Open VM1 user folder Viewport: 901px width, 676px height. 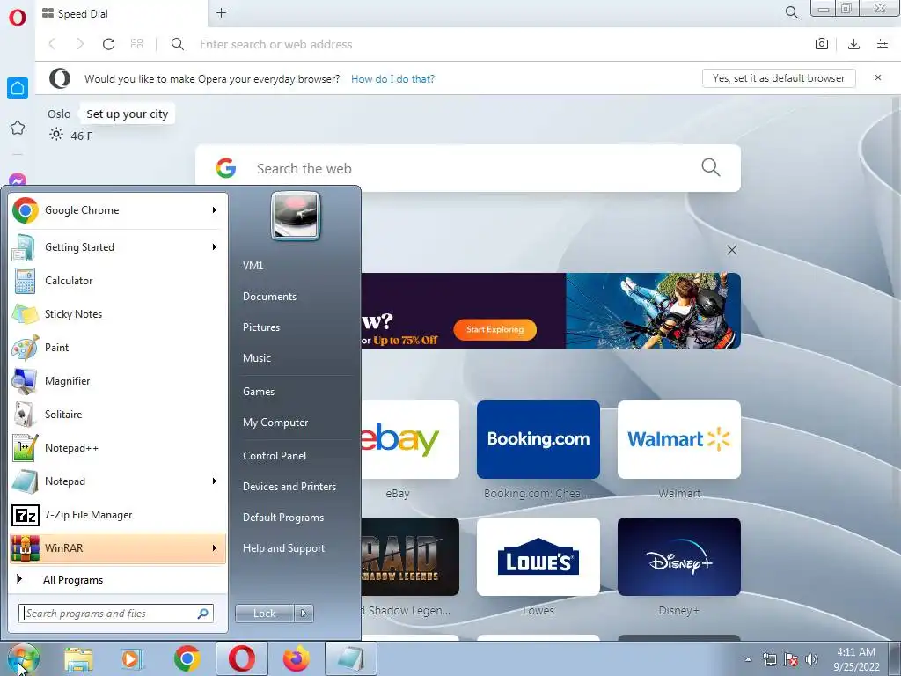pos(253,266)
